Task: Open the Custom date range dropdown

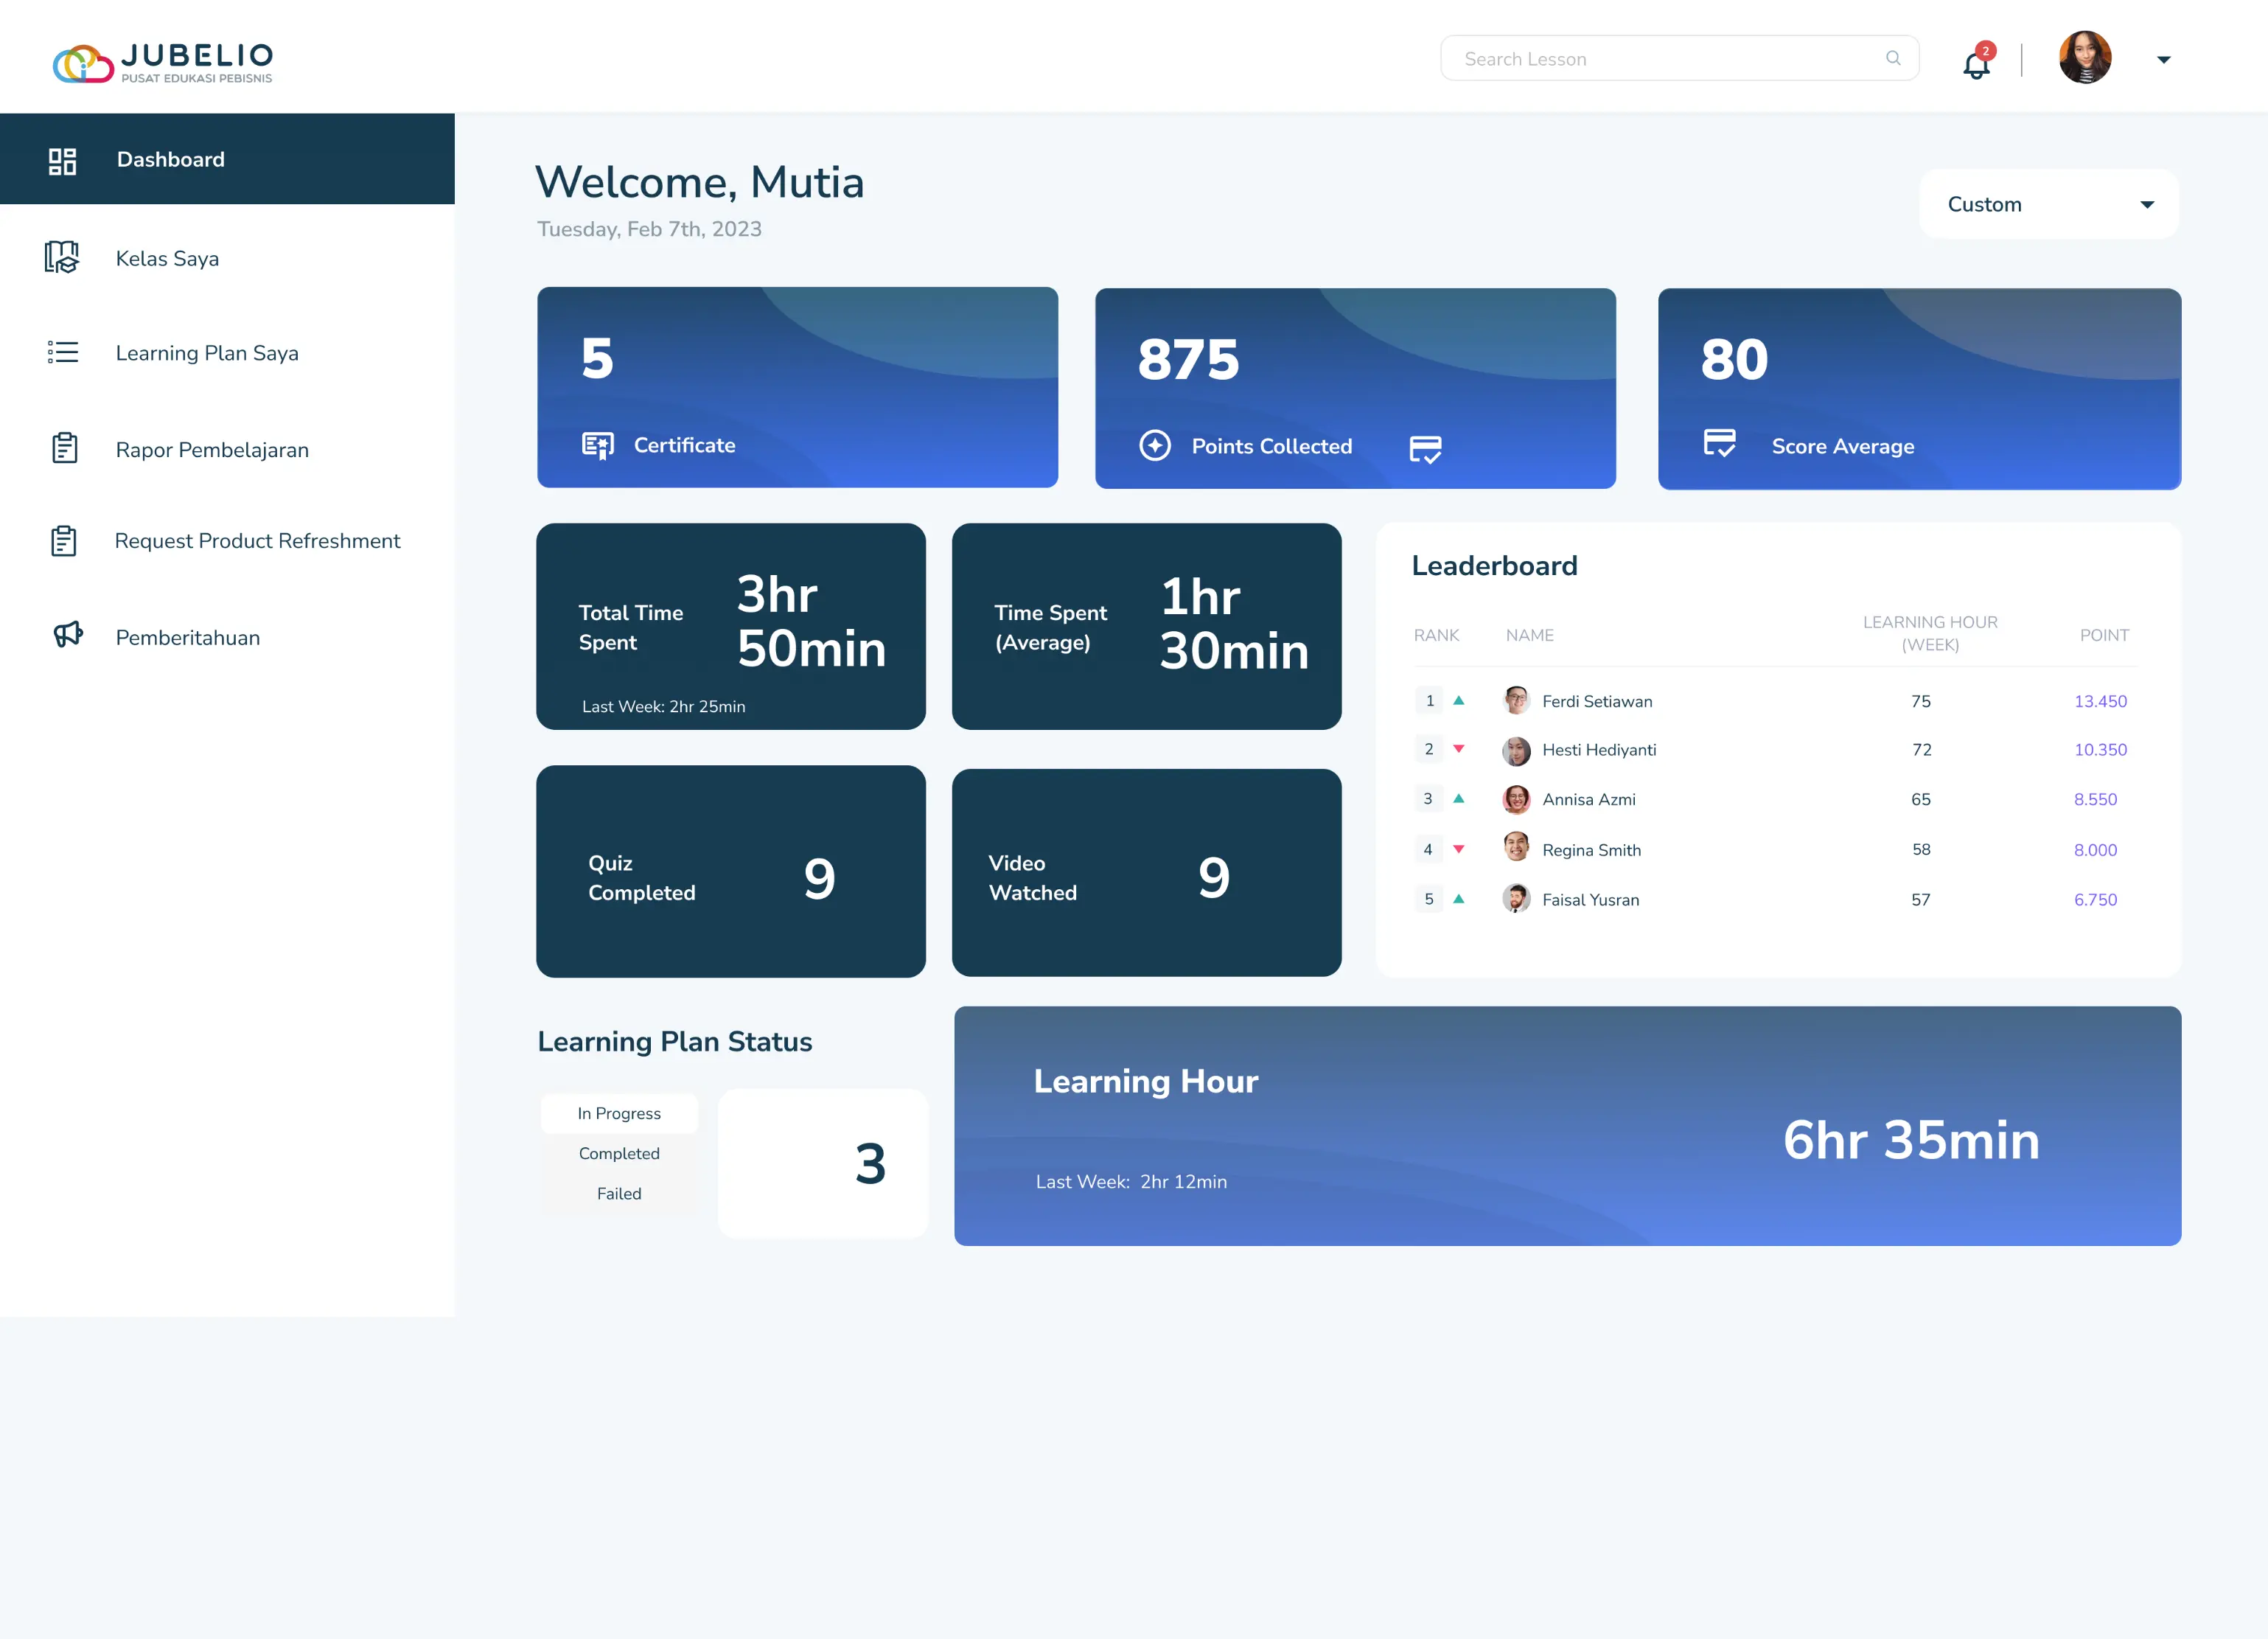Action: point(2049,204)
